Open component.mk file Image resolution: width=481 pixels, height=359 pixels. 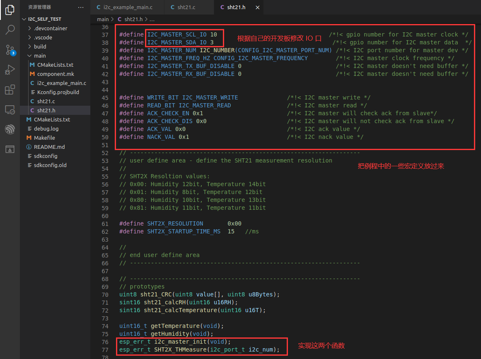tap(55, 74)
